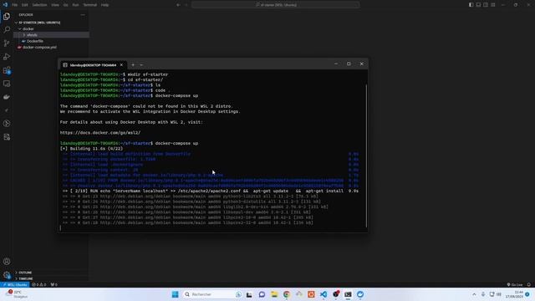The height and width of the screenshot is (301, 535).
Task: Open Explorer panel more actions menu
Action: click(x=83, y=15)
